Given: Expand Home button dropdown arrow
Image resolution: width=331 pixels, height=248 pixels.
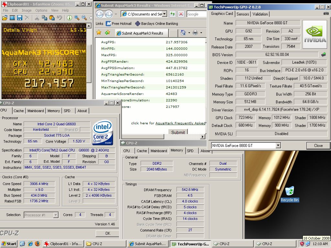Looking at the screenshot, I should click(189, 33).
